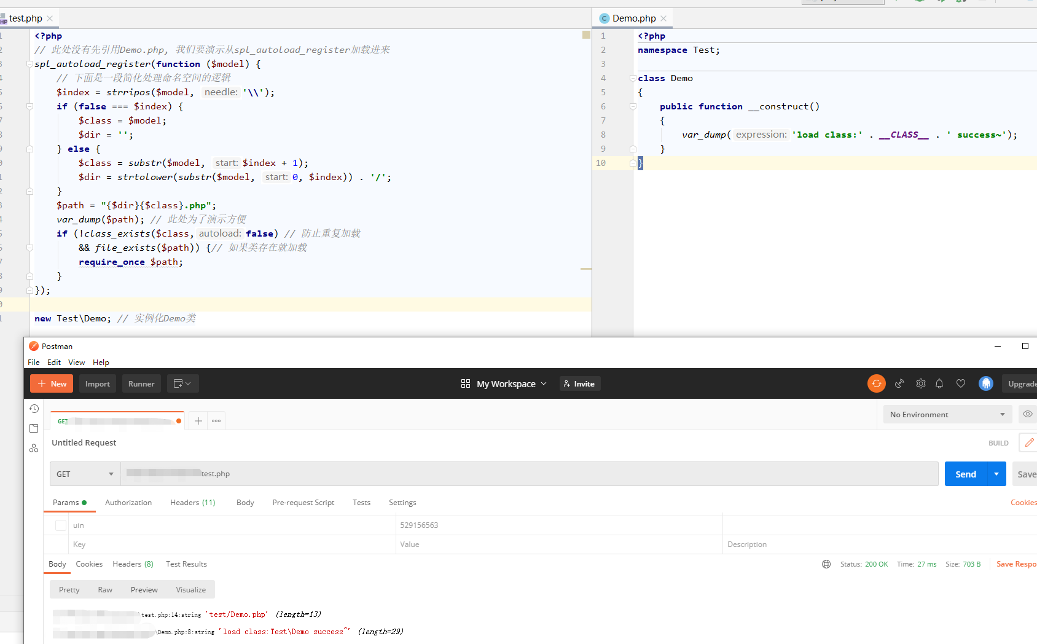Open the GET method dropdown
This screenshot has height=644, width=1037.
tap(85, 474)
